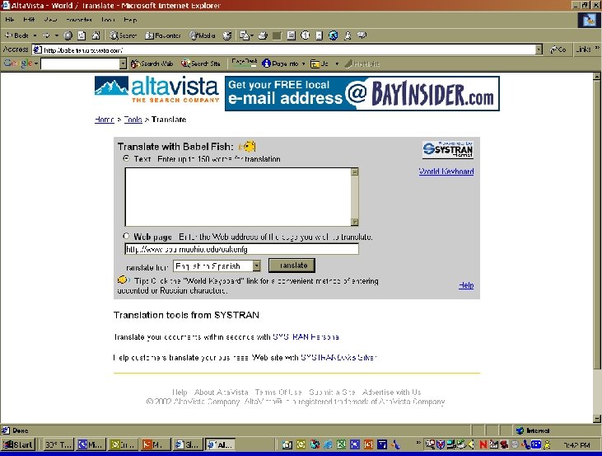Open the Favorites menu
Screen dimensions: 602x456
click(x=79, y=20)
